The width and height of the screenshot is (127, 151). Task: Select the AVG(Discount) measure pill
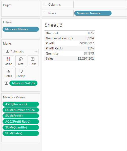pyautogui.click(x=21, y=104)
